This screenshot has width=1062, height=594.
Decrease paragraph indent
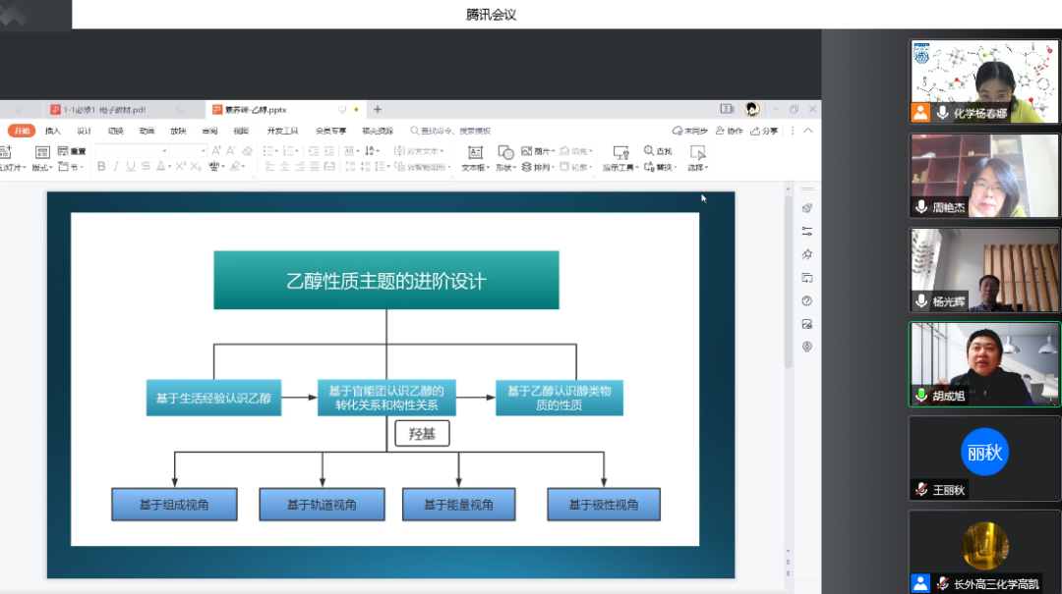pos(314,151)
